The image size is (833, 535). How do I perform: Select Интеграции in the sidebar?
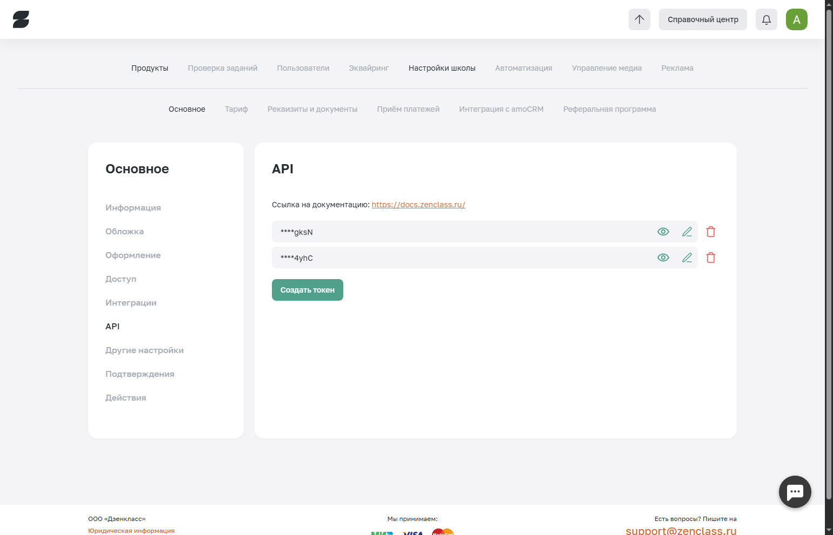point(131,303)
